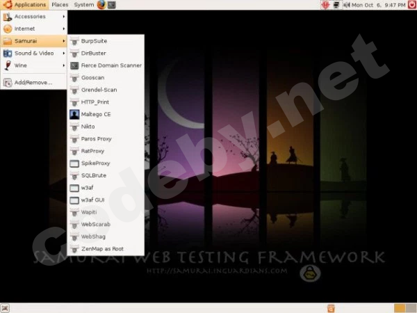Click the network connection tray icon

click(336, 5)
